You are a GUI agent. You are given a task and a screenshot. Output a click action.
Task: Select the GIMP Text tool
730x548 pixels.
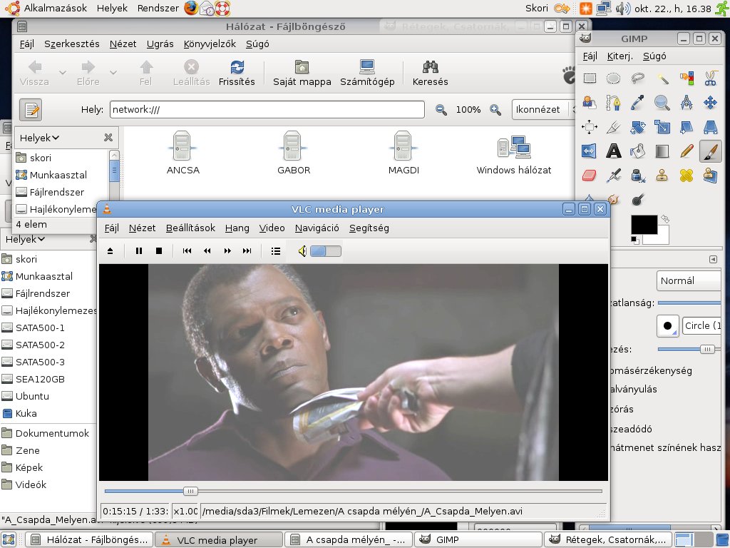[613, 151]
